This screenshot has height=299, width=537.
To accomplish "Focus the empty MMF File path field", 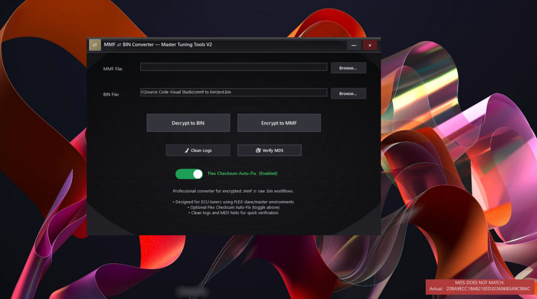I will (x=233, y=67).
